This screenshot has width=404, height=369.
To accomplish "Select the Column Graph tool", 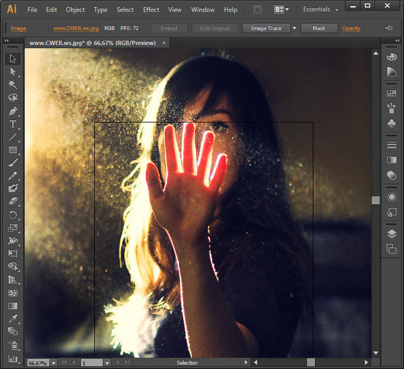I will (13, 358).
